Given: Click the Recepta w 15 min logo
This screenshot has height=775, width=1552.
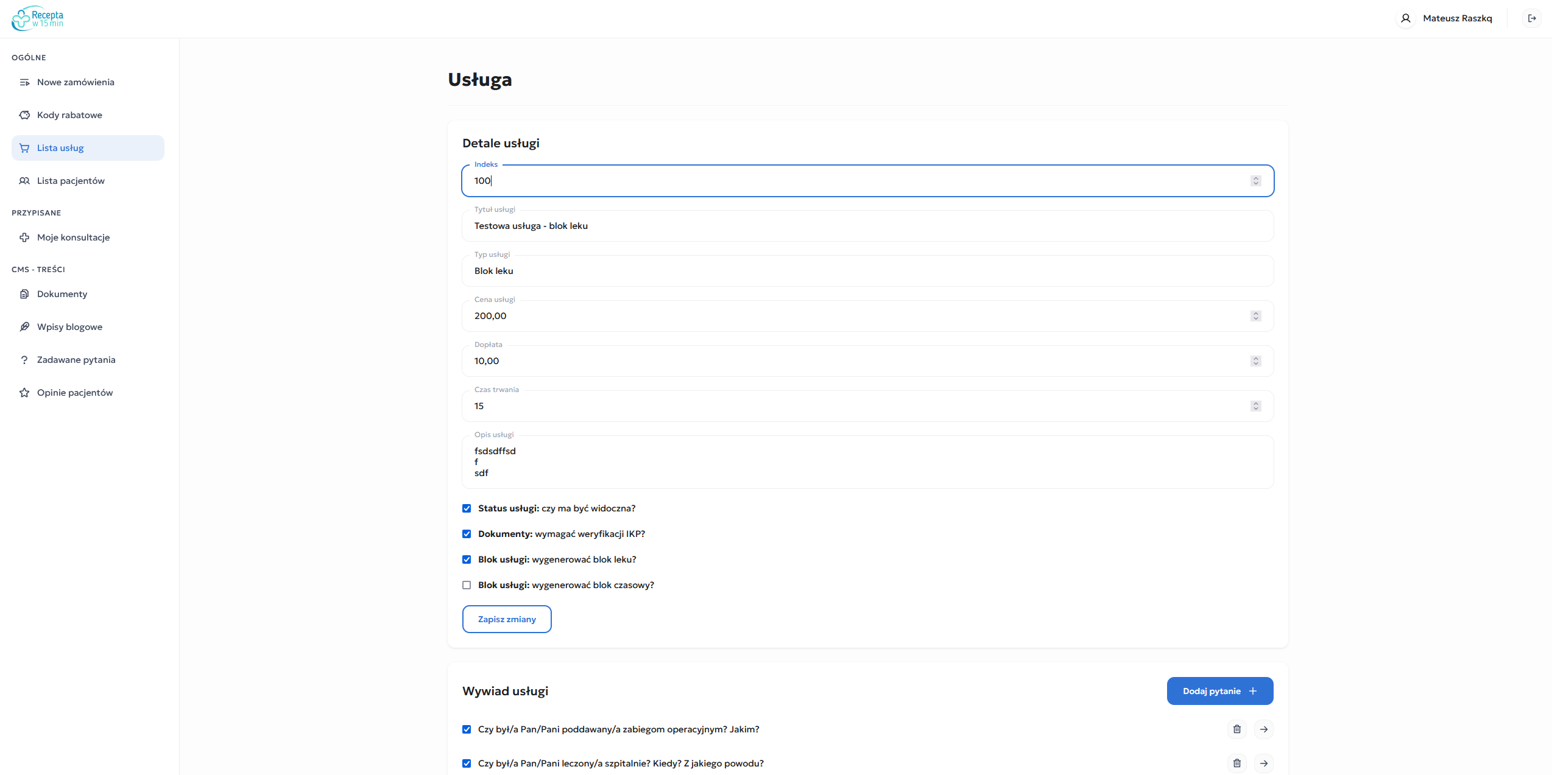Looking at the screenshot, I should coord(38,18).
